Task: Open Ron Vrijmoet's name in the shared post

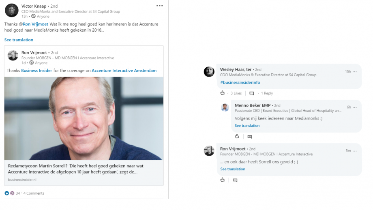Action: tap(34, 53)
